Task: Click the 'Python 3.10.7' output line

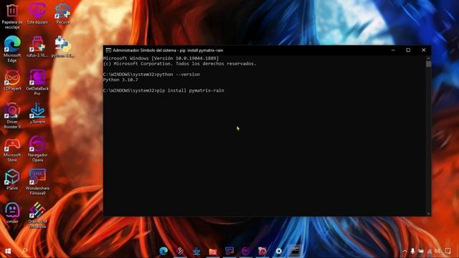Action: 120,80
